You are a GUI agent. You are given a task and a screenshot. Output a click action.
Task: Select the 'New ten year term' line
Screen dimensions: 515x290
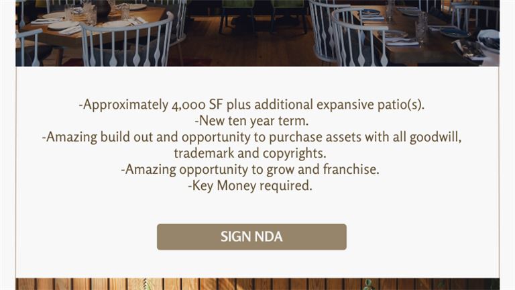251,121
